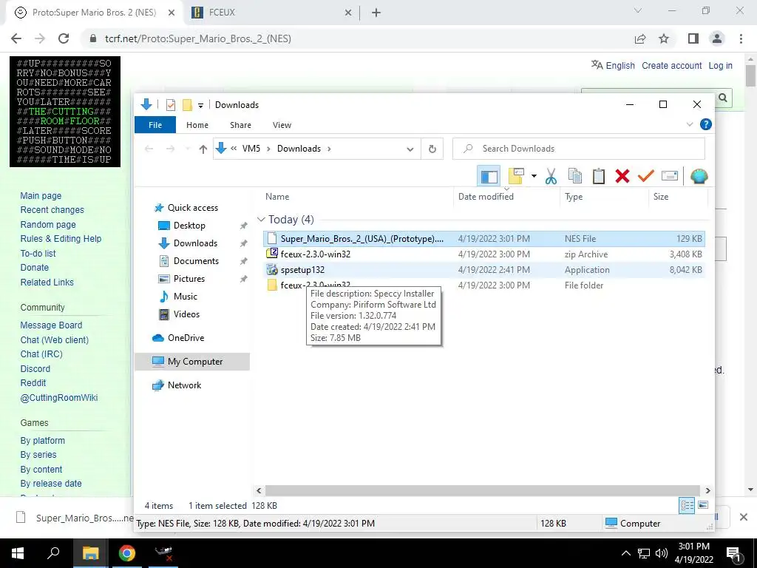Screen dimensions: 757x568
Task: Collapse the Today (4) group
Action: pos(261,220)
